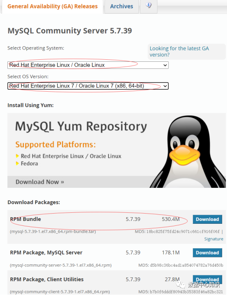
Task: Select filename mysql-5.7.39-1.el7.x86_64.rpm-bundle.tar
Action: [x=53, y=232]
